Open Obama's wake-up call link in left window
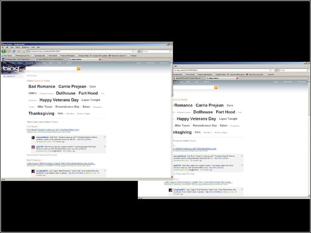Image resolution: width=311 pixels, height=233 pixels. (53, 130)
